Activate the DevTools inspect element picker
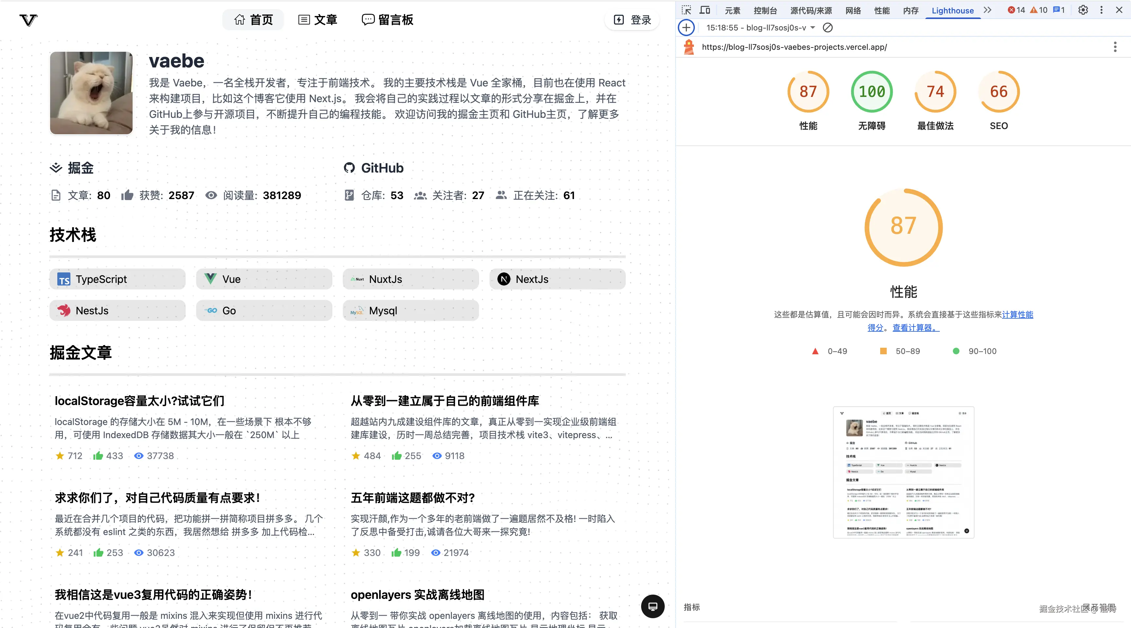Screen dimensions: 1131x628 686,10
